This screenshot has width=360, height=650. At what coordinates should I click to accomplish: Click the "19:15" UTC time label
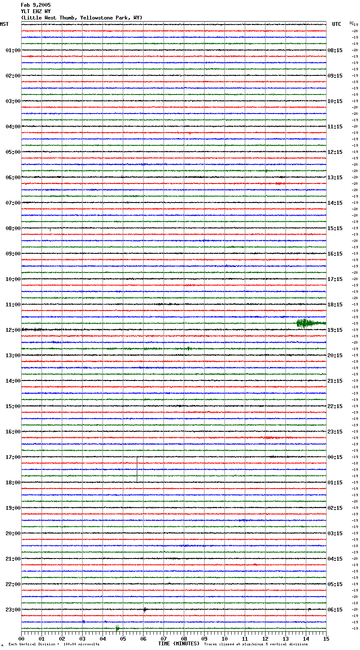pyautogui.click(x=335, y=330)
